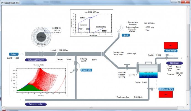
Task: Click the To process button
Action: pos(175,63)
